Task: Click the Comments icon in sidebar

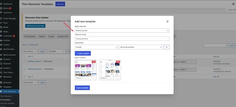Action: tap(2, 36)
